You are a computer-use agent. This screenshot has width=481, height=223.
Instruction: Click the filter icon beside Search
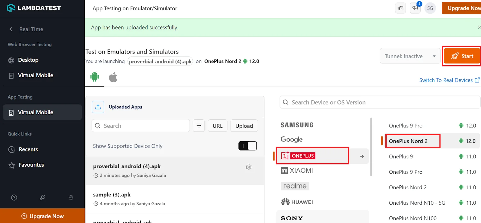(199, 126)
